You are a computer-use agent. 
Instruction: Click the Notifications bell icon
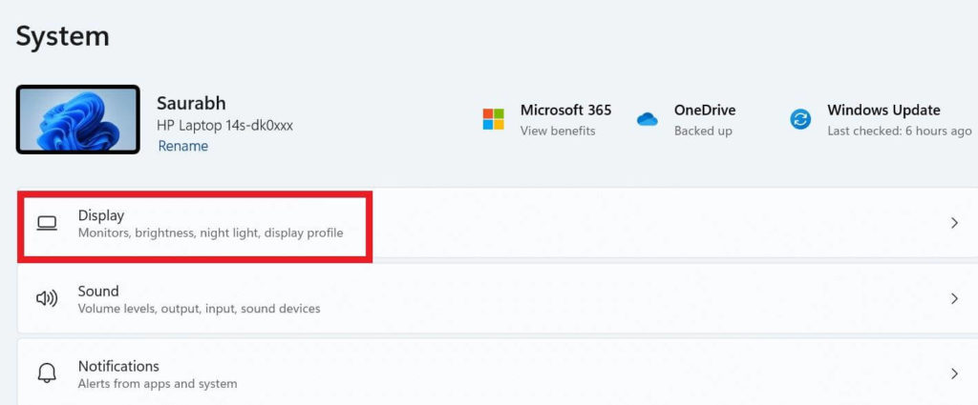[x=47, y=374]
